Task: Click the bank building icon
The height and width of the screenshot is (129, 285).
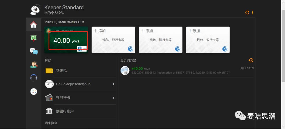Action: (x=49, y=111)
